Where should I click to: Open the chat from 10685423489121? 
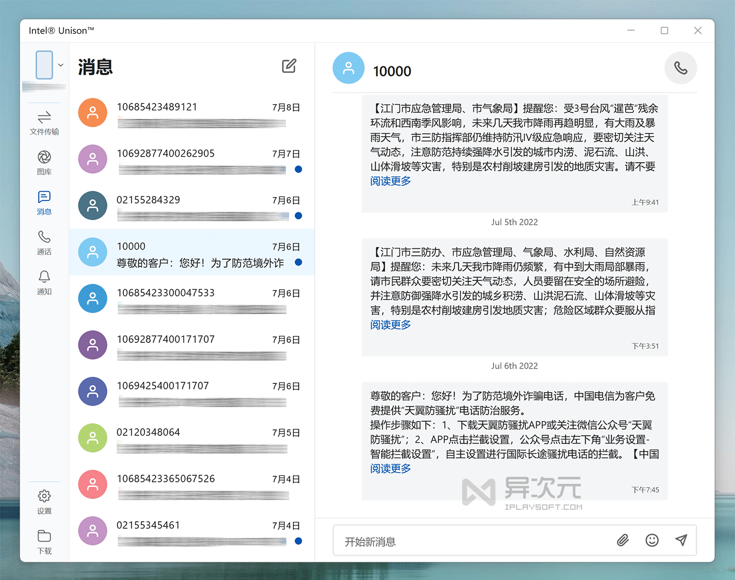tap(192, 113)
